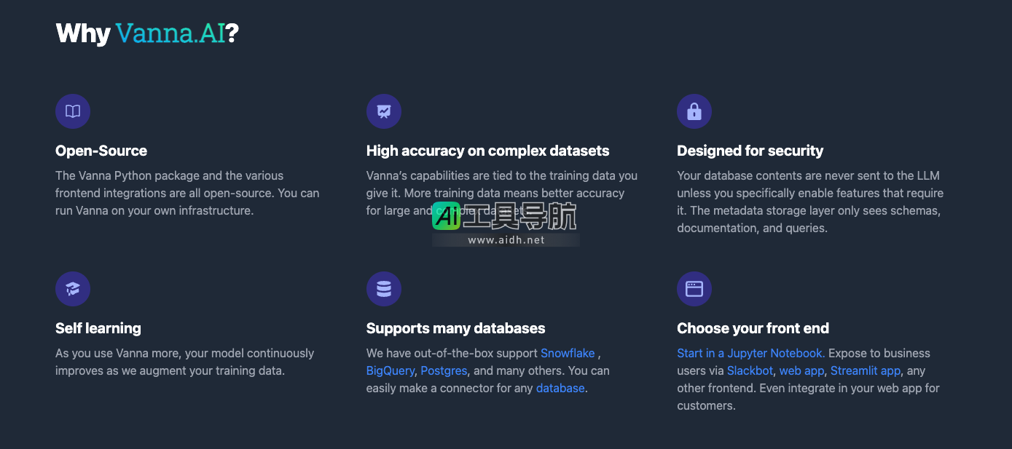This screenshot has width=1012, height=449.
Task: Click the database stack icon
Action: coord(384,289)
